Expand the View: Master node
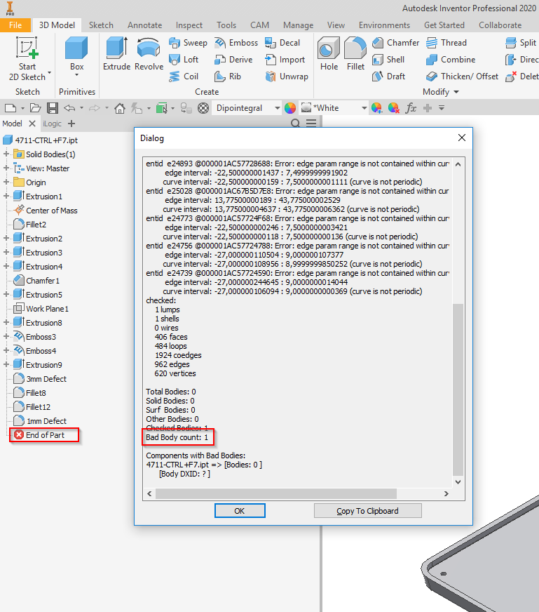Image resolution: width=539 pixels, height=612 pixels. (x=6, y=168)
